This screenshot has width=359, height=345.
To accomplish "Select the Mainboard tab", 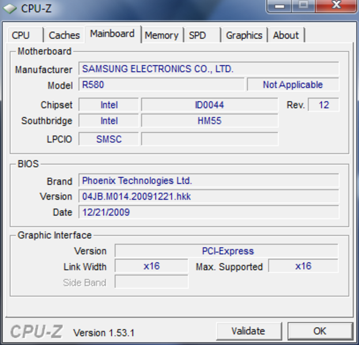I will coord(112,34).
